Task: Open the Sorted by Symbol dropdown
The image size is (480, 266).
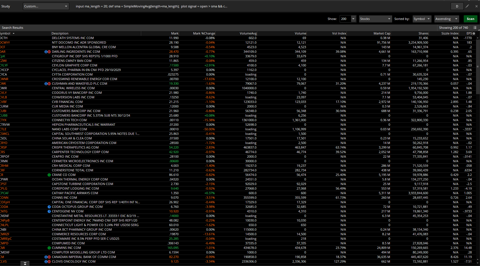Action: (422, 19)
